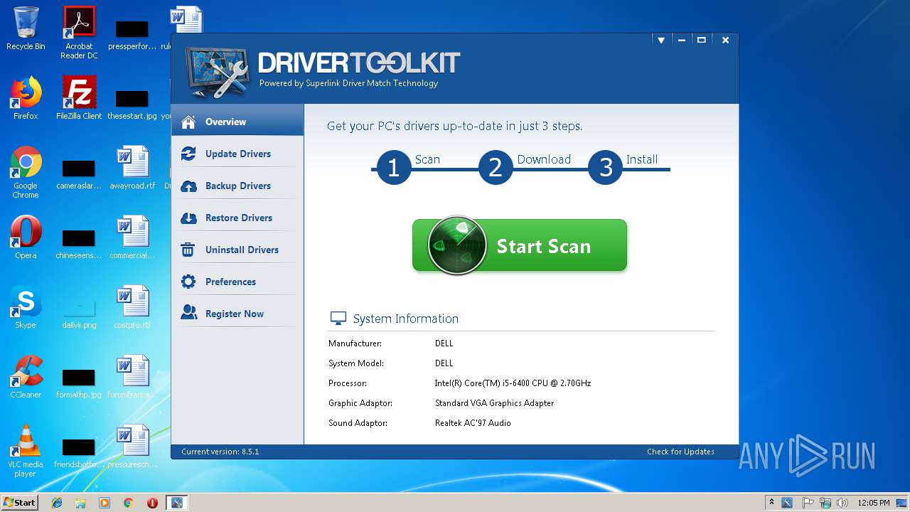This screenshot has width=910, height=512.
Task: Click step 2 Download circle
Action: tap(496, 168)
